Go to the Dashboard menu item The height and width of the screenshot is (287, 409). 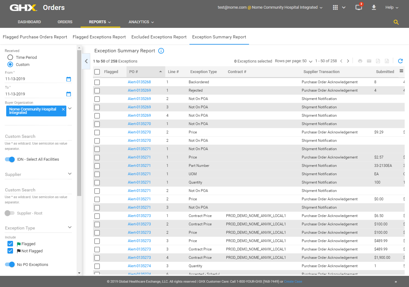(x=29, y=22)
